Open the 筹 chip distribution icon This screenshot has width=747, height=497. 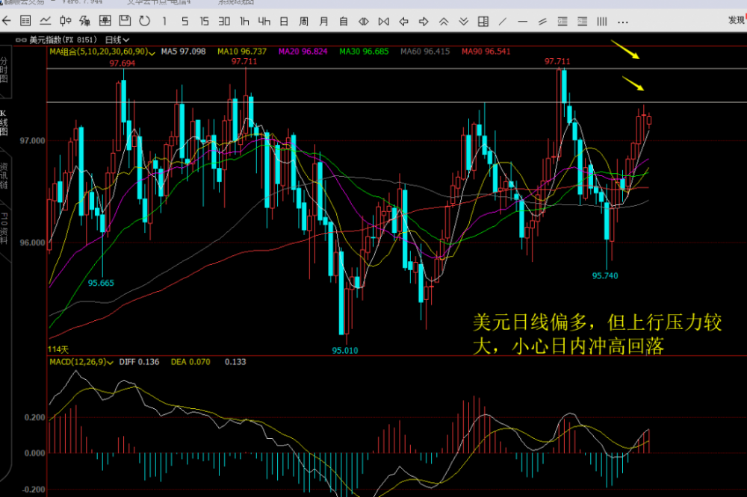85,21
